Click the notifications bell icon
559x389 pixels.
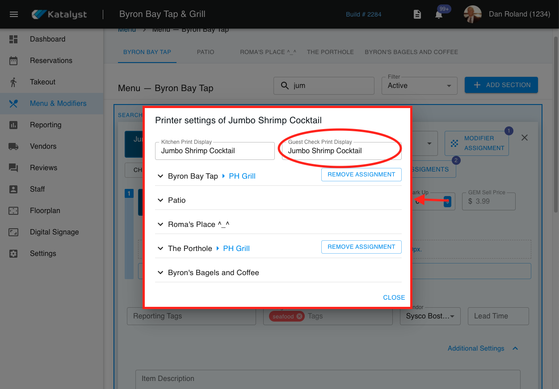click(x=439, y=15)
